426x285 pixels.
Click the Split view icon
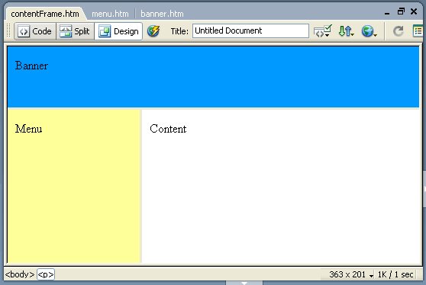click(66, 31)
